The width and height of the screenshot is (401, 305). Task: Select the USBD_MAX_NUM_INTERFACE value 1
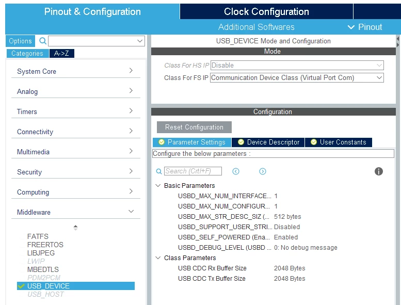tap(276, 196)
